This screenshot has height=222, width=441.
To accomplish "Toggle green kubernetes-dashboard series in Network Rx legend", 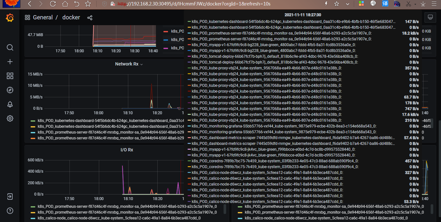I will 110,121.
